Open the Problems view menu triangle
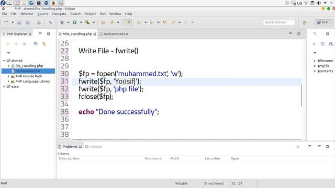Image resolution: width=335 pixels, height=188 pixels. [309, 146]
